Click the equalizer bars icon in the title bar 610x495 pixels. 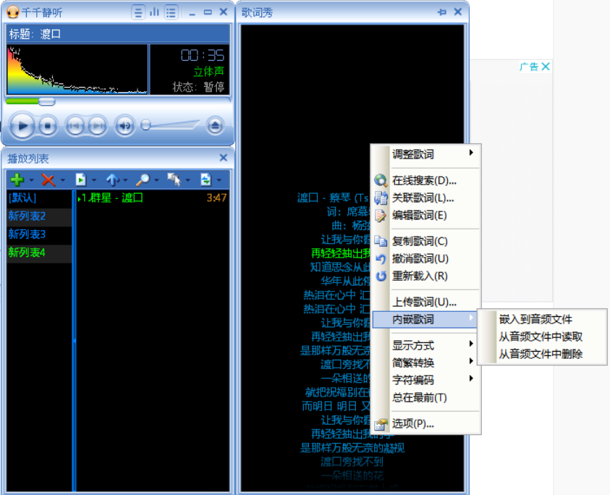point(154,12)
